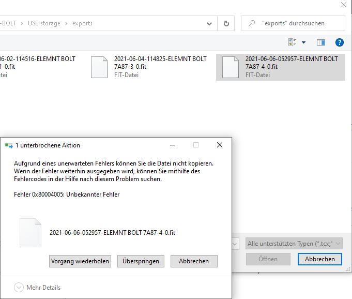The width and height of the screenshot is (352, 299).
Task: Open help with the blue question mark
Action: pyautogui.click(x=340, y=42)
